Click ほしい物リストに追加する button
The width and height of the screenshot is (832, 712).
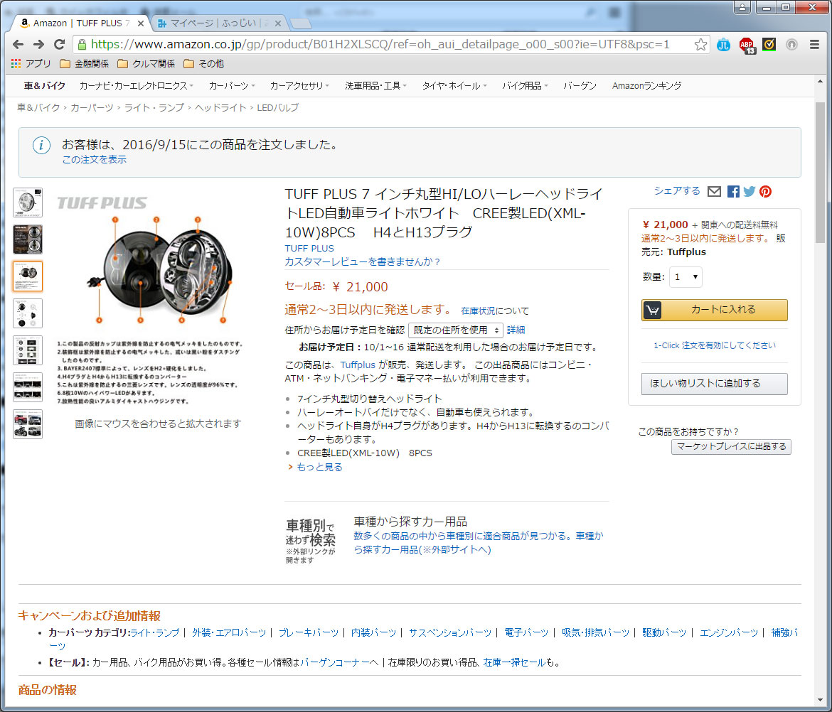point(714,383)
